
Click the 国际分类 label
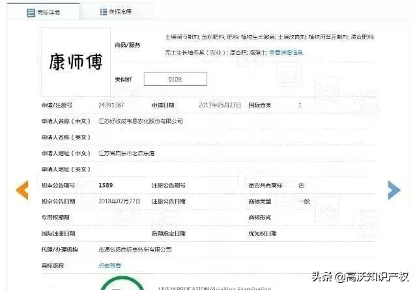pos(260,105)
